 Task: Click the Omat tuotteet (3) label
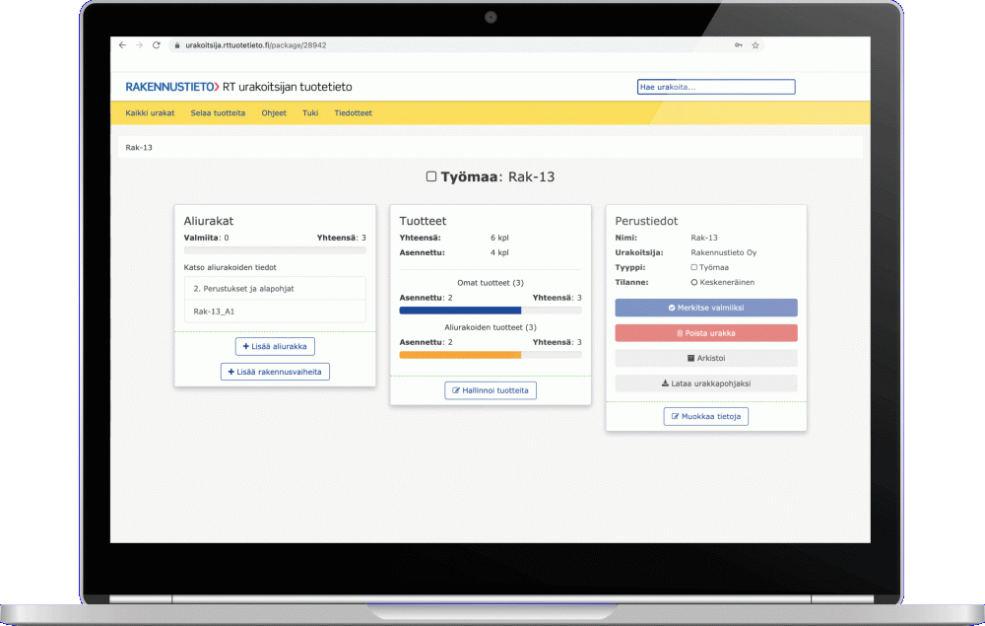[491, 283]
